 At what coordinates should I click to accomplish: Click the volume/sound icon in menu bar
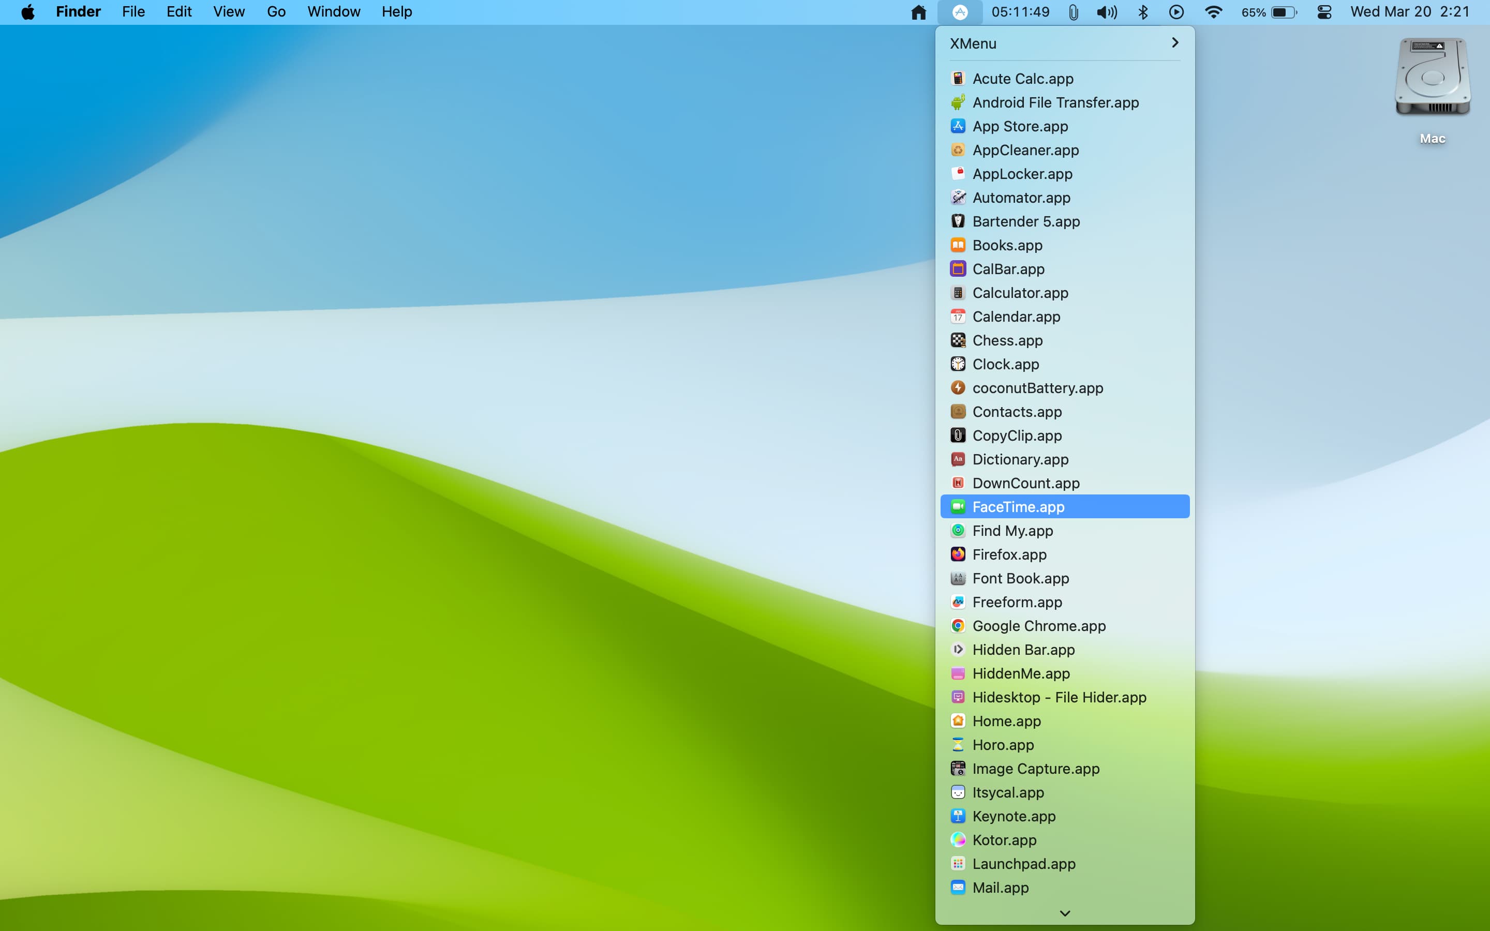coord(1107,12)
